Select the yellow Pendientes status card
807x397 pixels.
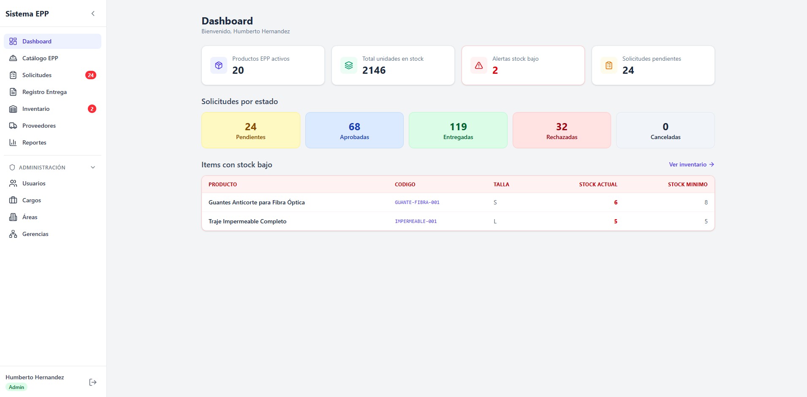point(250,130)
